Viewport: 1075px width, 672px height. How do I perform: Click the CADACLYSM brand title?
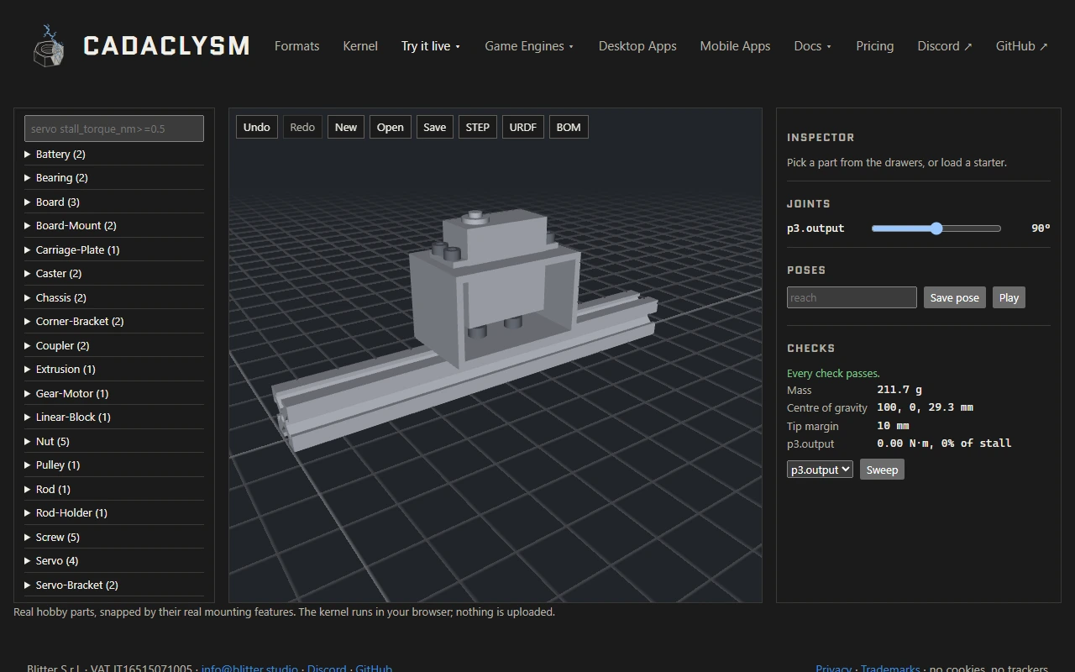coord(166,45)
